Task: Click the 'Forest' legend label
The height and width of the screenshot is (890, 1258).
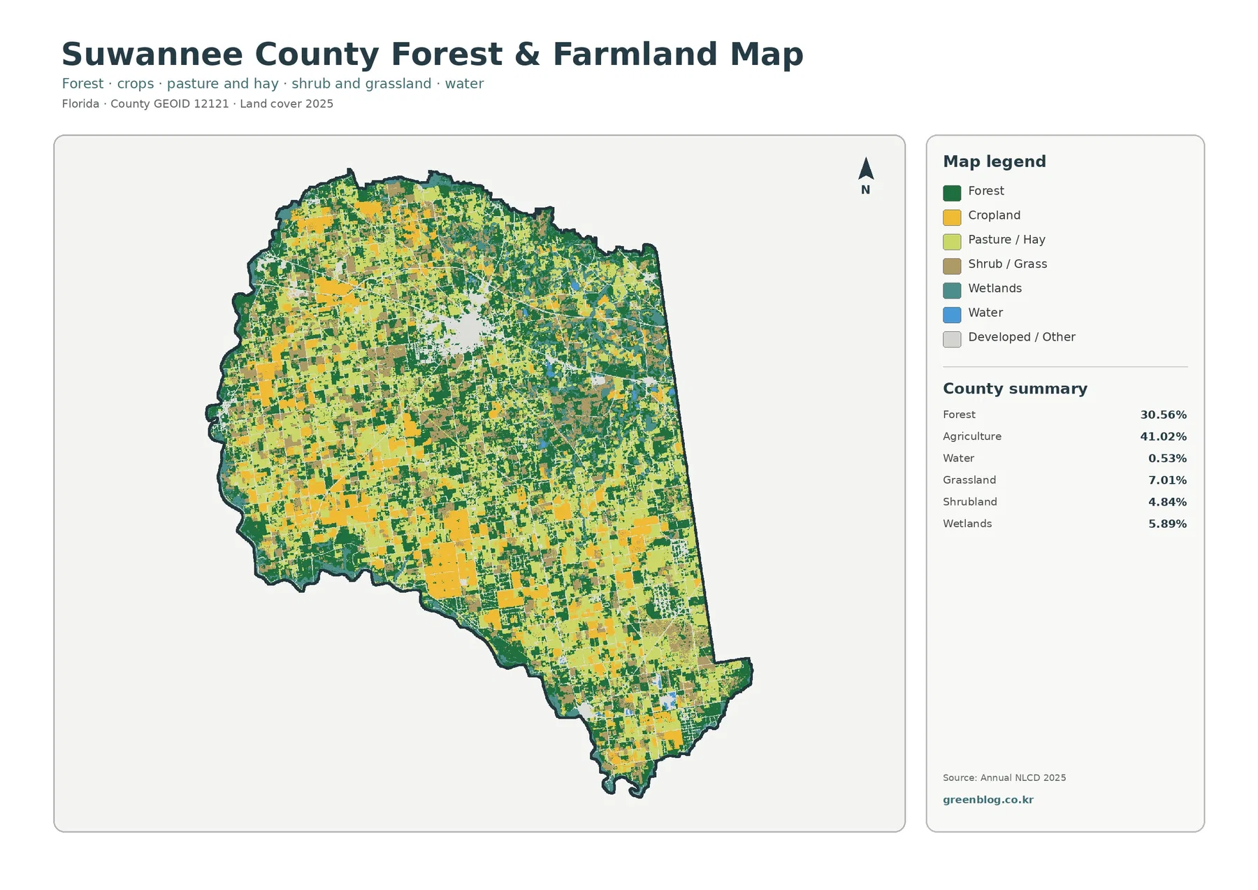Action: click(x=985, y=191)
